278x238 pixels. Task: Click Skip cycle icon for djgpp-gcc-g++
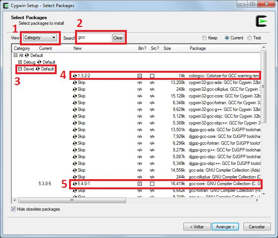(75, 150)
